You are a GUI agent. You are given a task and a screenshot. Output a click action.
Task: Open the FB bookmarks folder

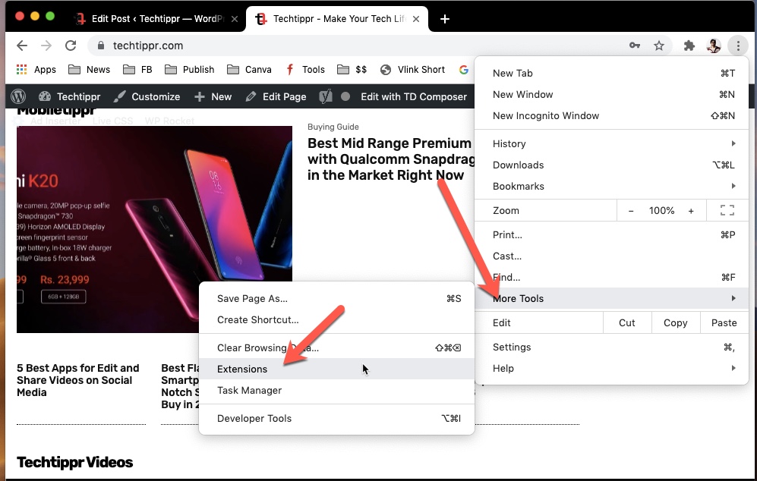tap(137, 70)
